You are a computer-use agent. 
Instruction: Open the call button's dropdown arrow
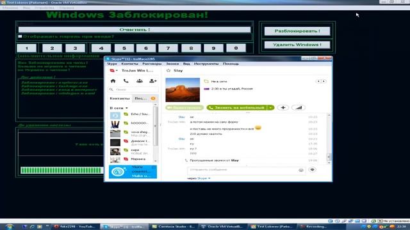(270, 107)
